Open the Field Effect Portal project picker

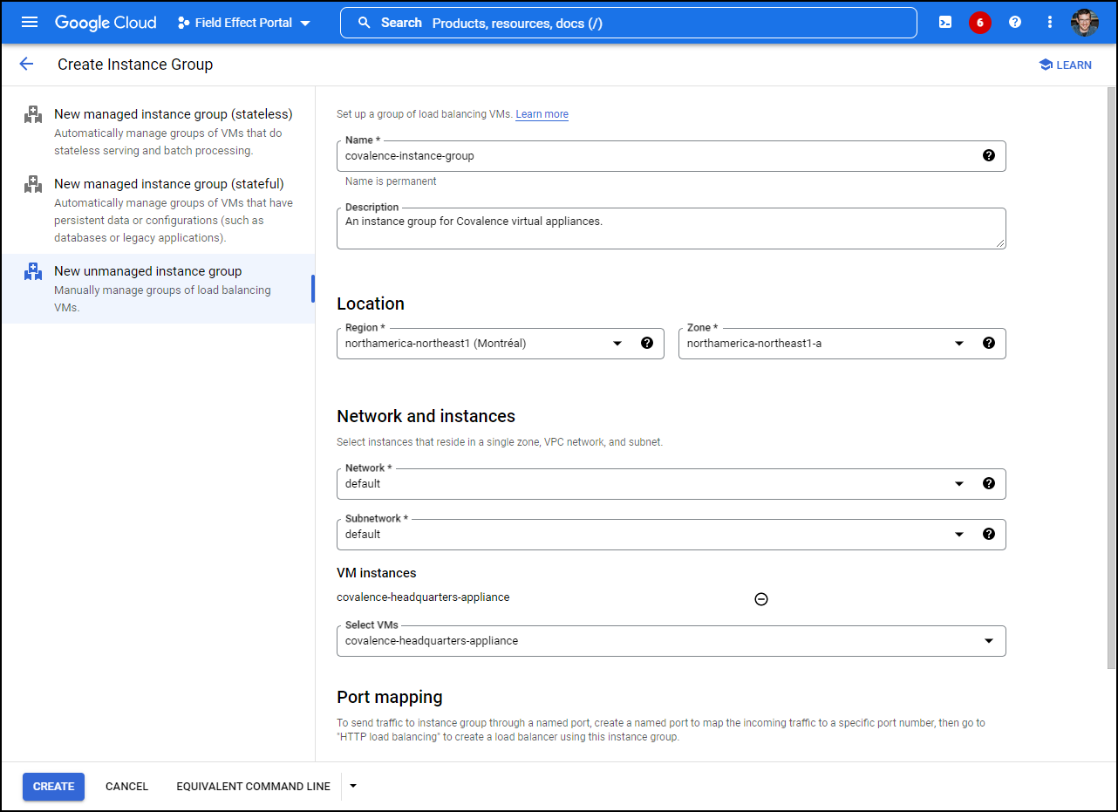pyautogui.click(x=245, y=23)
